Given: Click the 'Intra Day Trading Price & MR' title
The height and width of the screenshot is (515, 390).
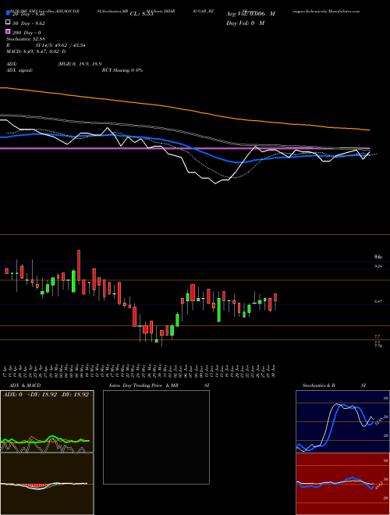Looking at the screenshot, I should tap(144, 385).
